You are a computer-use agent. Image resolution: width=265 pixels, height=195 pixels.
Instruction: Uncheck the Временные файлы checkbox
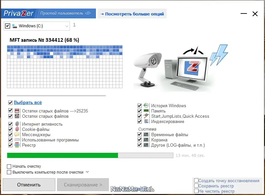click(139, 134)
